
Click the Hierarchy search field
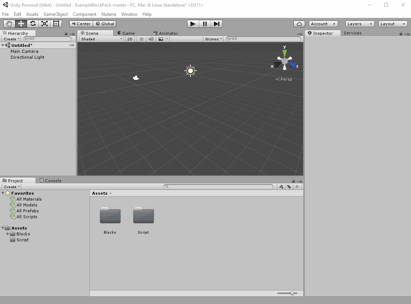pos(48,39)
